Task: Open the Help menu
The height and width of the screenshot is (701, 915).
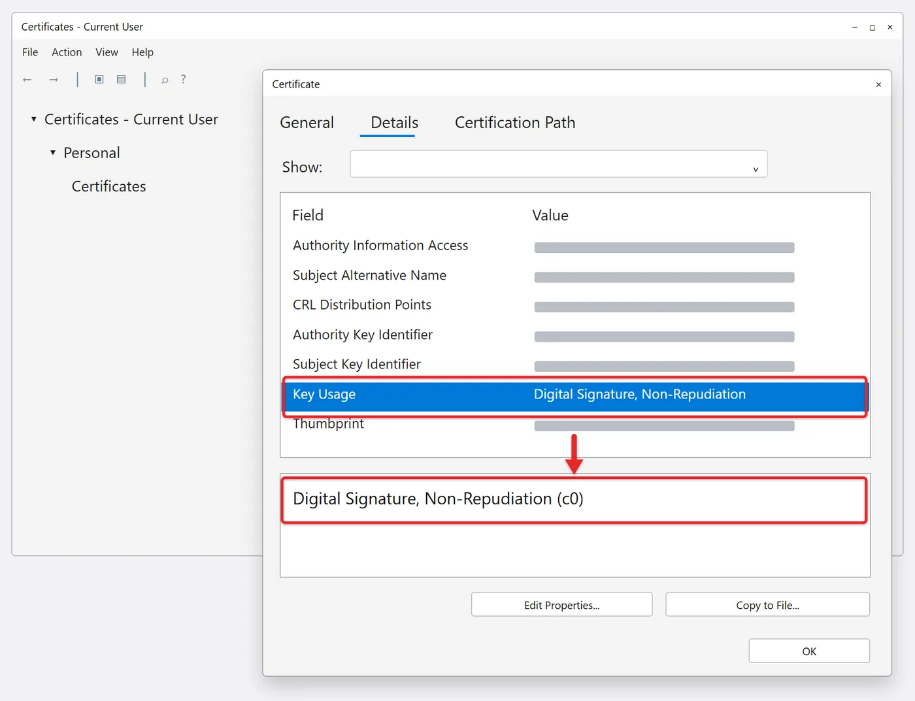Action: pyautogui.click(x=142, y=52)
